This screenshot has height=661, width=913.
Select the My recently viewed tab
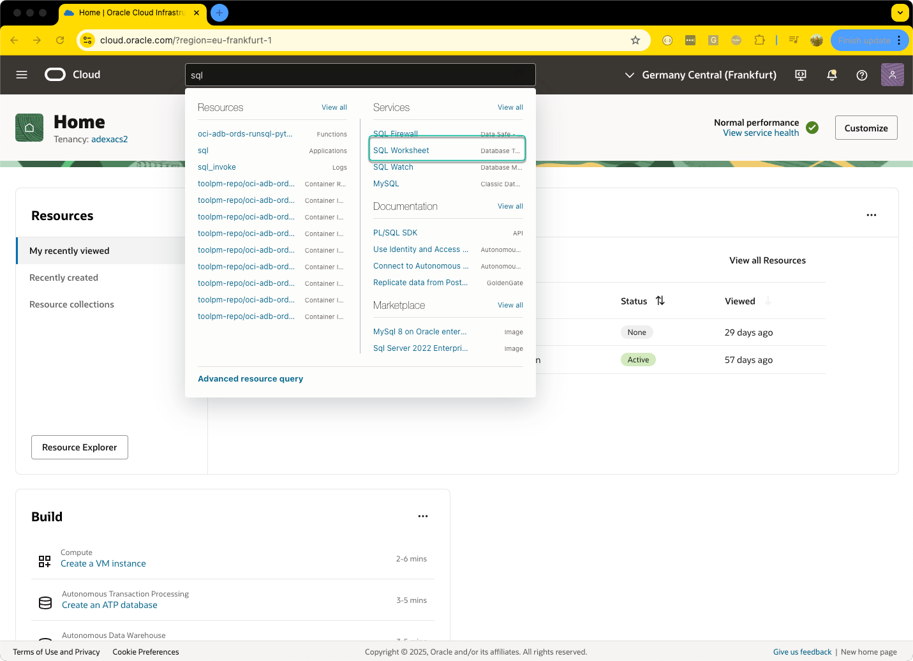101,251
